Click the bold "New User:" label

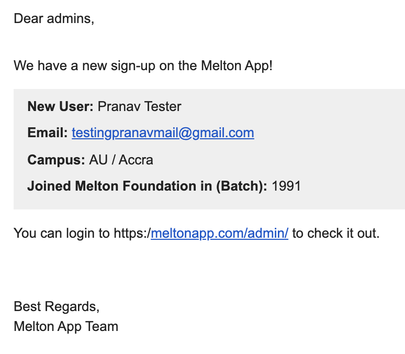pos(60,107)
